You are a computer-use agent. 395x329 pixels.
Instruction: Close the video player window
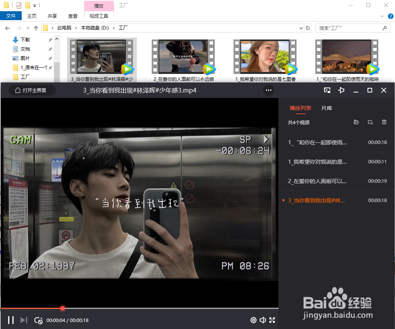click(x=384, y=90)
